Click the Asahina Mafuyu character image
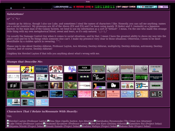 click(99, 126)
